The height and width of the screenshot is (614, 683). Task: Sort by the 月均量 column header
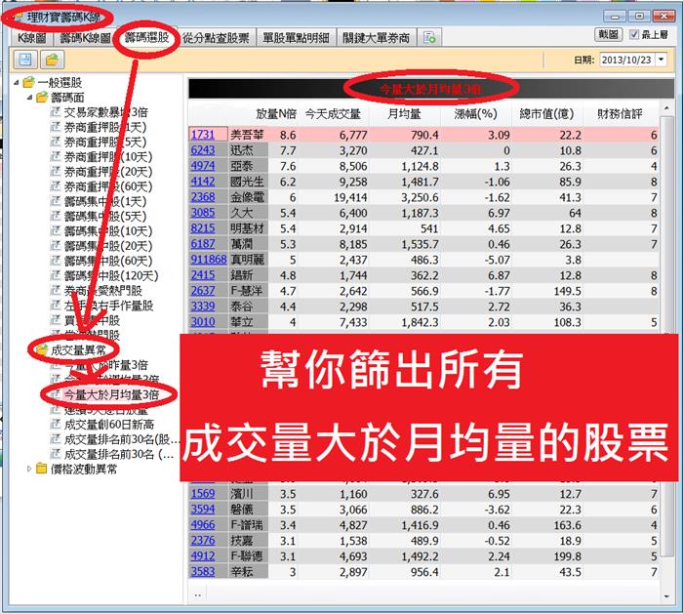(404, 114)
